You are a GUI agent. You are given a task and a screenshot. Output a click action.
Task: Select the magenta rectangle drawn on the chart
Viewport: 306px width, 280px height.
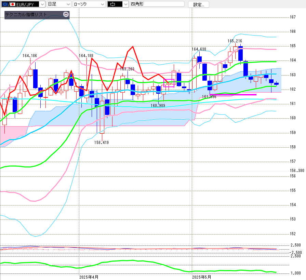tap(169, 83)
